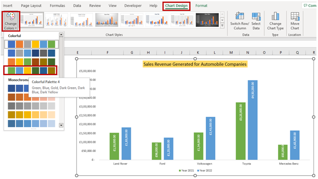The width and height of the screenshot is (318, 179).
Task: Open the View tab
Action: click(112, 6)
